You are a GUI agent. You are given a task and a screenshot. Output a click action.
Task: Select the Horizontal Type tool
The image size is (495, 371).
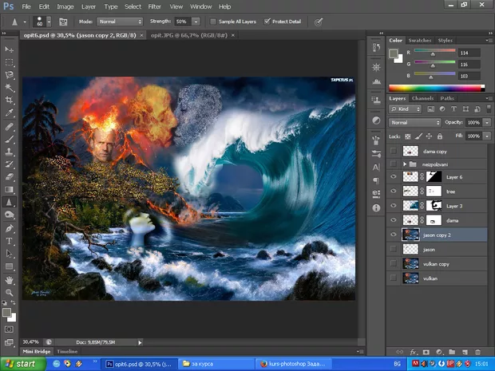click(10, 241)
